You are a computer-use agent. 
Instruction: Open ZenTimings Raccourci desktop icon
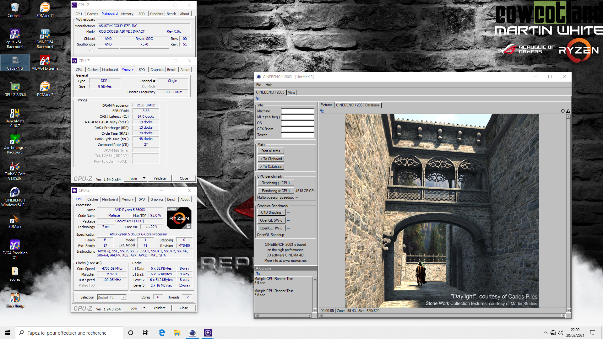point(15,144)
